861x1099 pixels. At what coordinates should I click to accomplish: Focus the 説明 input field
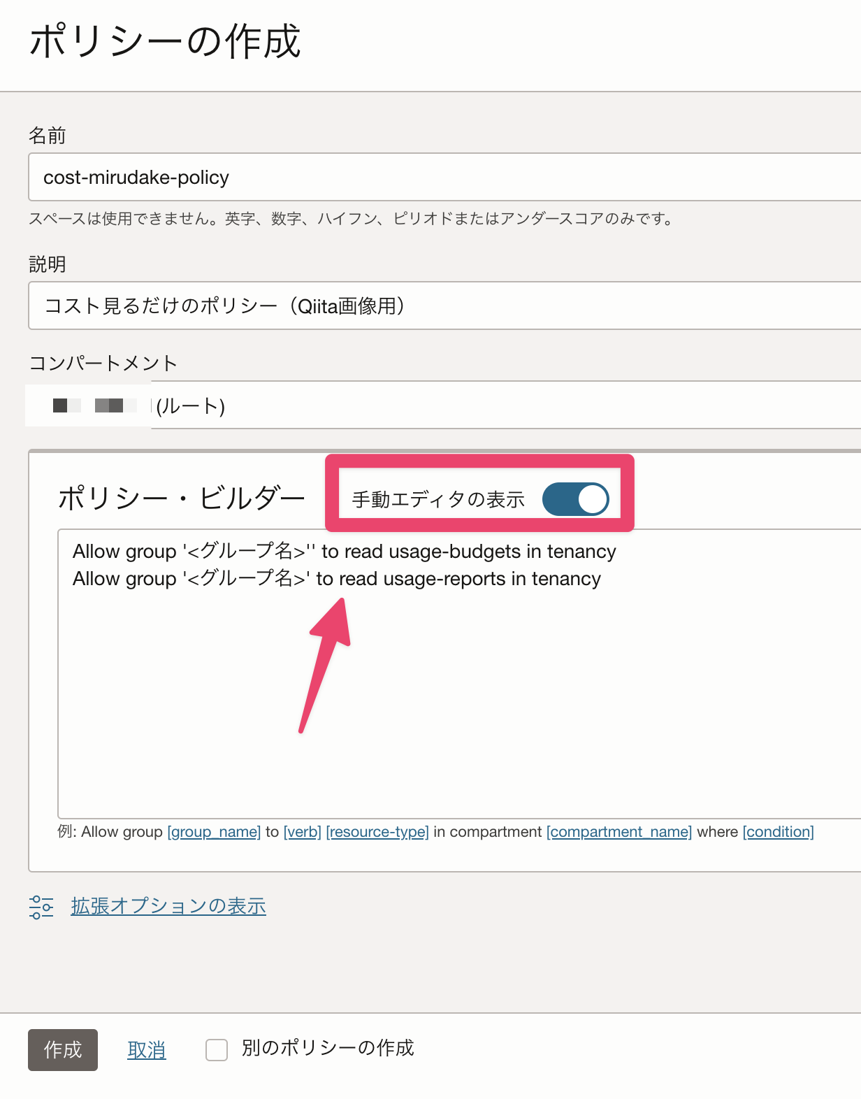[x=444, y=306]
